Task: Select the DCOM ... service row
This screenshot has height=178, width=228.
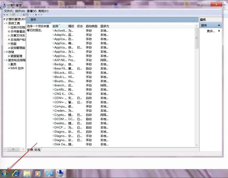Action: tap(80, 119)
